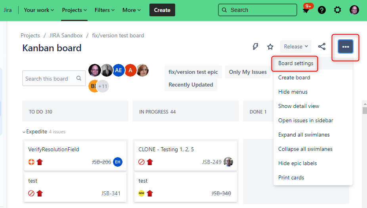Click into the global Search field
The width and height of the screenshot is (367, 208).
(258, 10)
